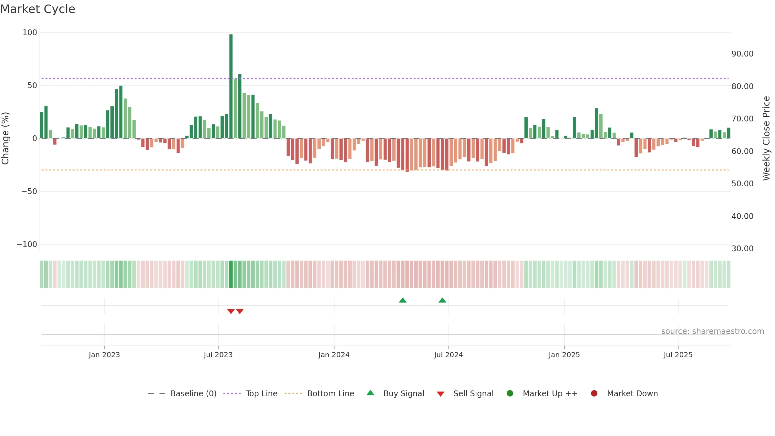This screenshot has height=436, width=775.
Task: Click the red Market Down -- circle icon
Action: (594, 393)
